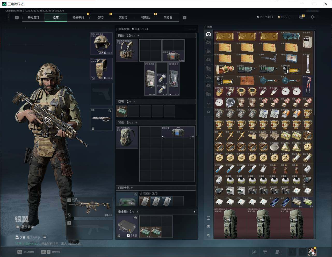Select the DT-AVS body armor slot
Image resolution: width=332 pixels, height=257 pixels.
tap(101, 69)
